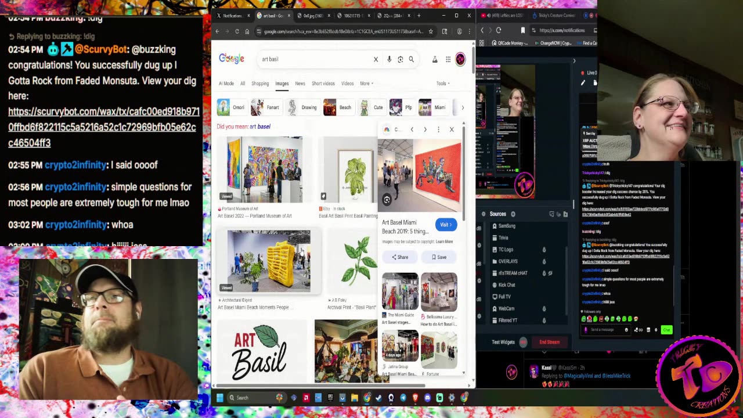Filter images by Drawing chip
Viewport: 743px width, 418px height.
pyautogui.click(x=302, y=107)
